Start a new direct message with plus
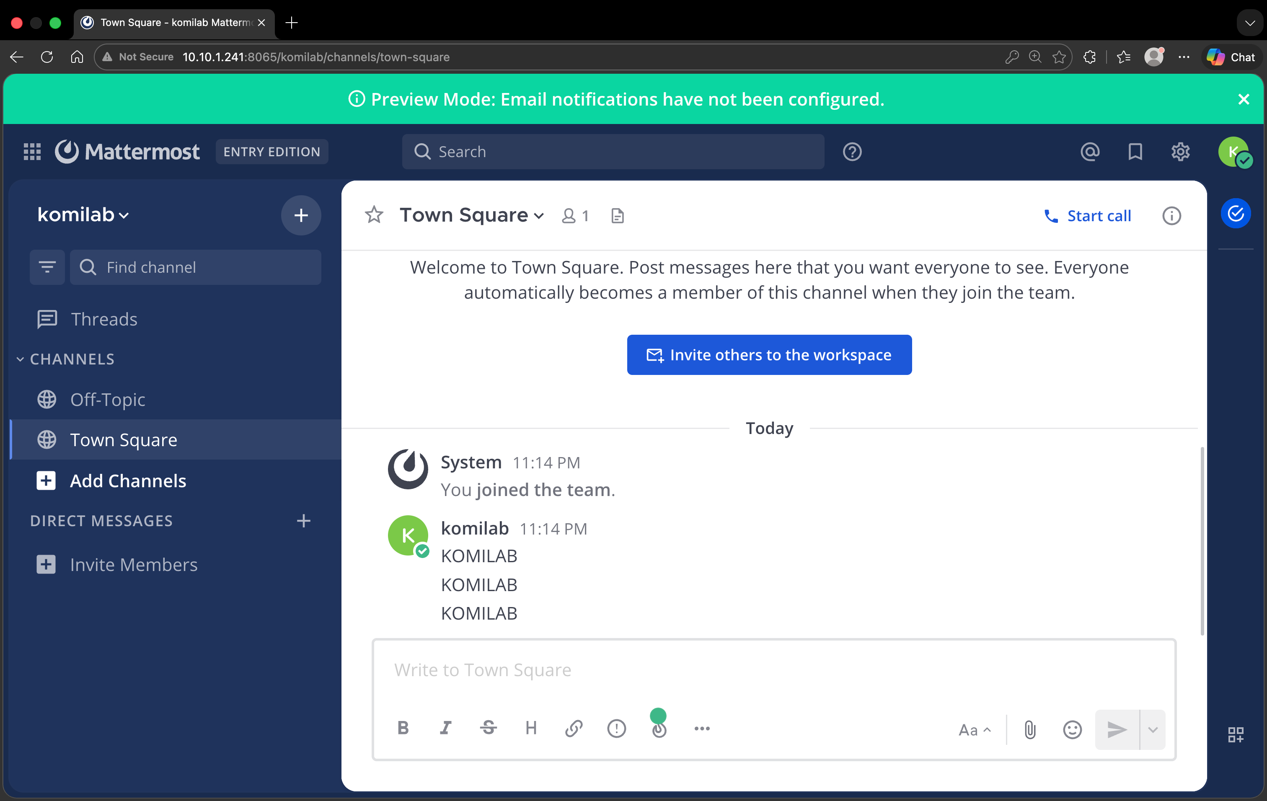The height and width of the screenshot is (801, 1267). (304, 521)
